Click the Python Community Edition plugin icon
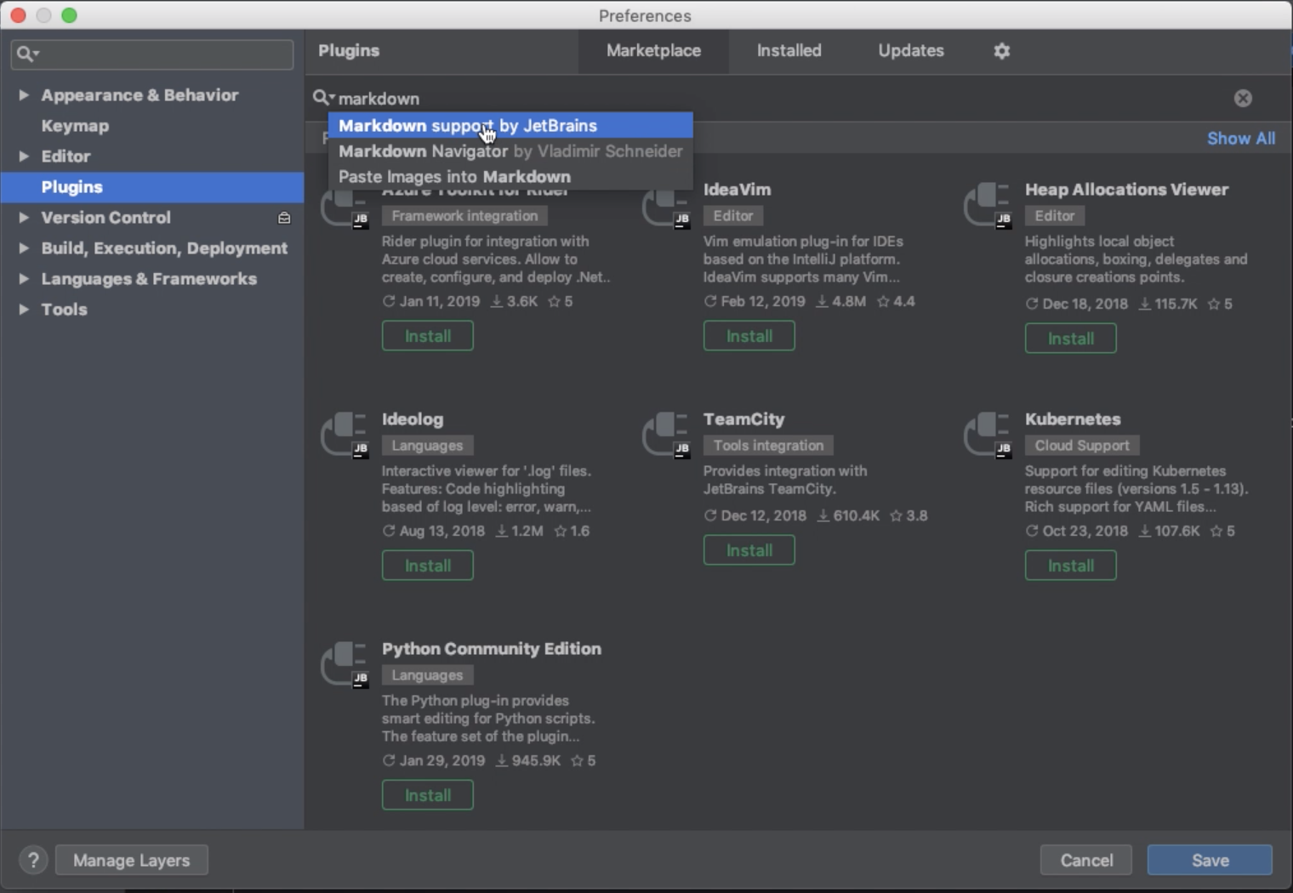The image size is (1293, 893). [x=345, y=665]
